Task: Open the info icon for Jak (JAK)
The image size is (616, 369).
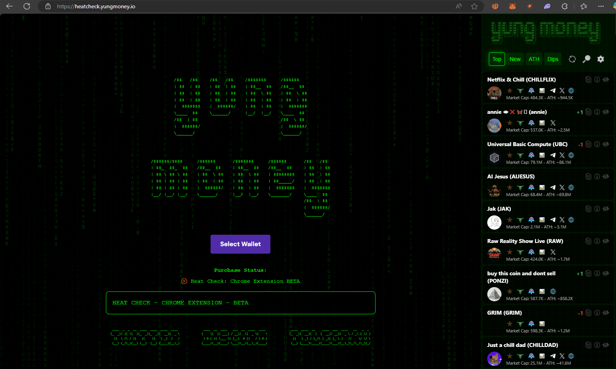Action: coord(597,209)
